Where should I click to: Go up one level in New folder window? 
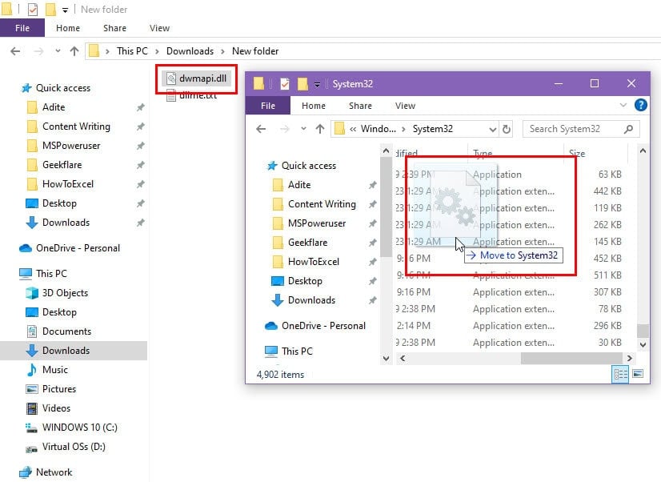point(74,51)
